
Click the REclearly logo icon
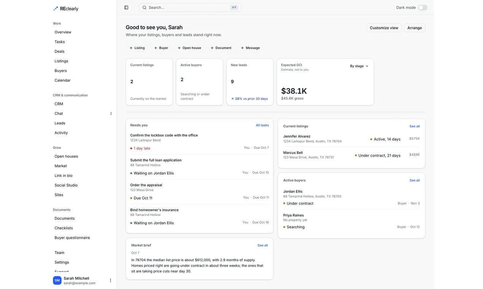pos(56,8)
